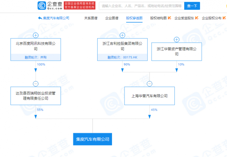Click the back arrow icon beside 集度汽车有限公司
This screenshot has height=157, width=227.
pyautogui.click(x=40, y=18)
